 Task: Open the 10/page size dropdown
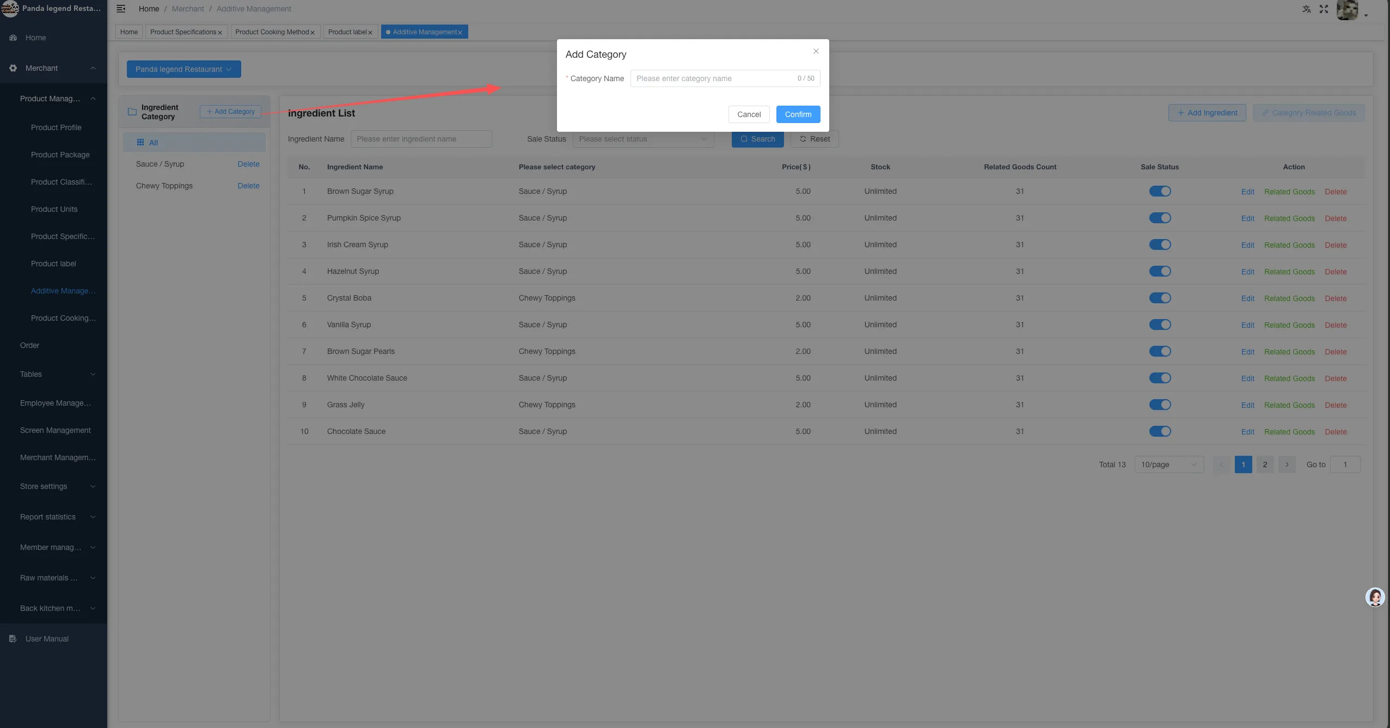point(1169,464)
